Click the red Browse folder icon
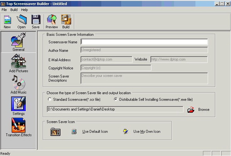The image size is (231, 156). click(x=191, y=110)
